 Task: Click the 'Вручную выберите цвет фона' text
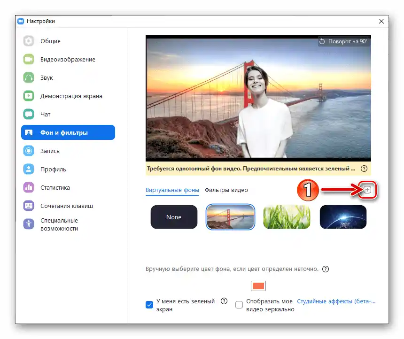232,269
